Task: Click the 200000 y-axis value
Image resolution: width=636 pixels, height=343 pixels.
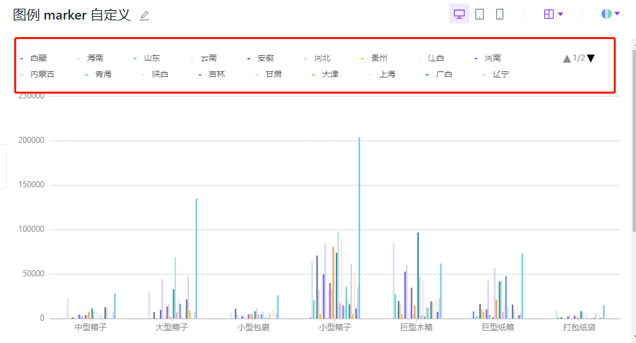Action: pos(31,140)
